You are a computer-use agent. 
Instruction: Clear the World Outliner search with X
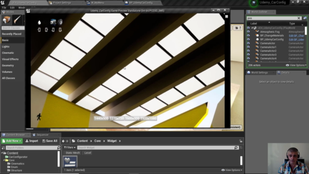tap(299, 18)
